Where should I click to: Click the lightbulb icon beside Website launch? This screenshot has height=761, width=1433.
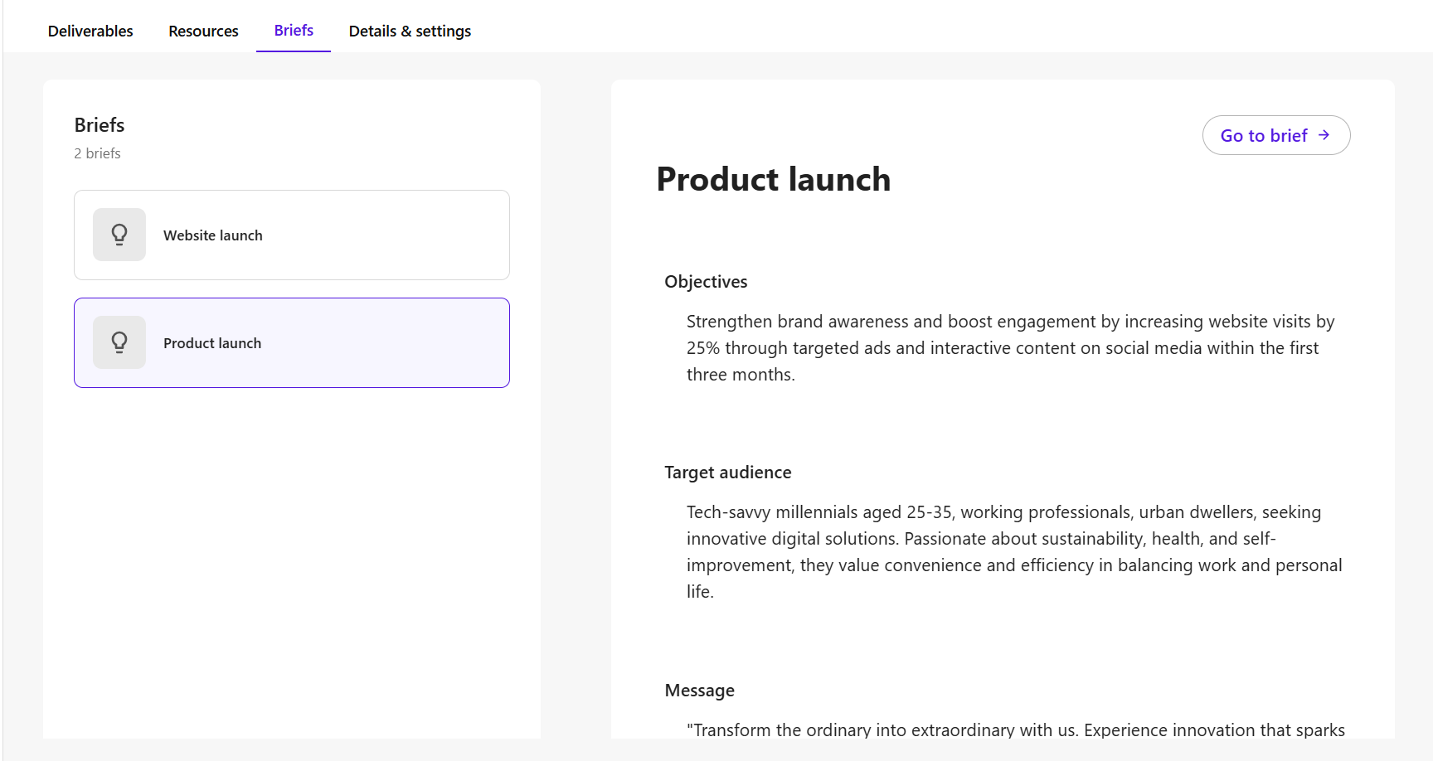tap(119, 235)
